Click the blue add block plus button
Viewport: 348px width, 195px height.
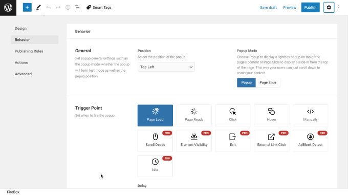click(x=27, y=7)
